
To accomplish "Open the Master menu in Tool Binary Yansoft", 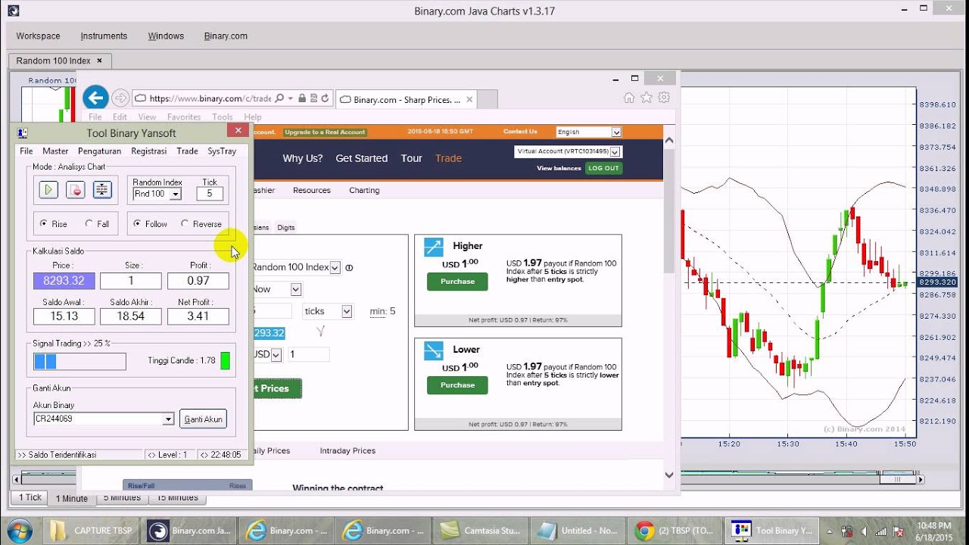I will point(55,151).
